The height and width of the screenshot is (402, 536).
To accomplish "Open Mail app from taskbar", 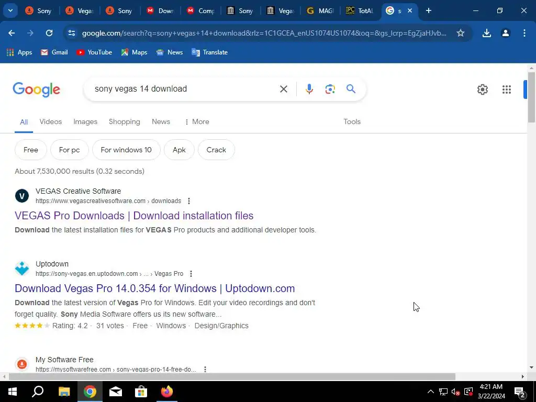I will click(116, 392).
